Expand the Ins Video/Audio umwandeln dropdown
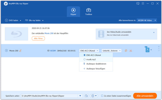Screen dimensions: 162x100 154,33
